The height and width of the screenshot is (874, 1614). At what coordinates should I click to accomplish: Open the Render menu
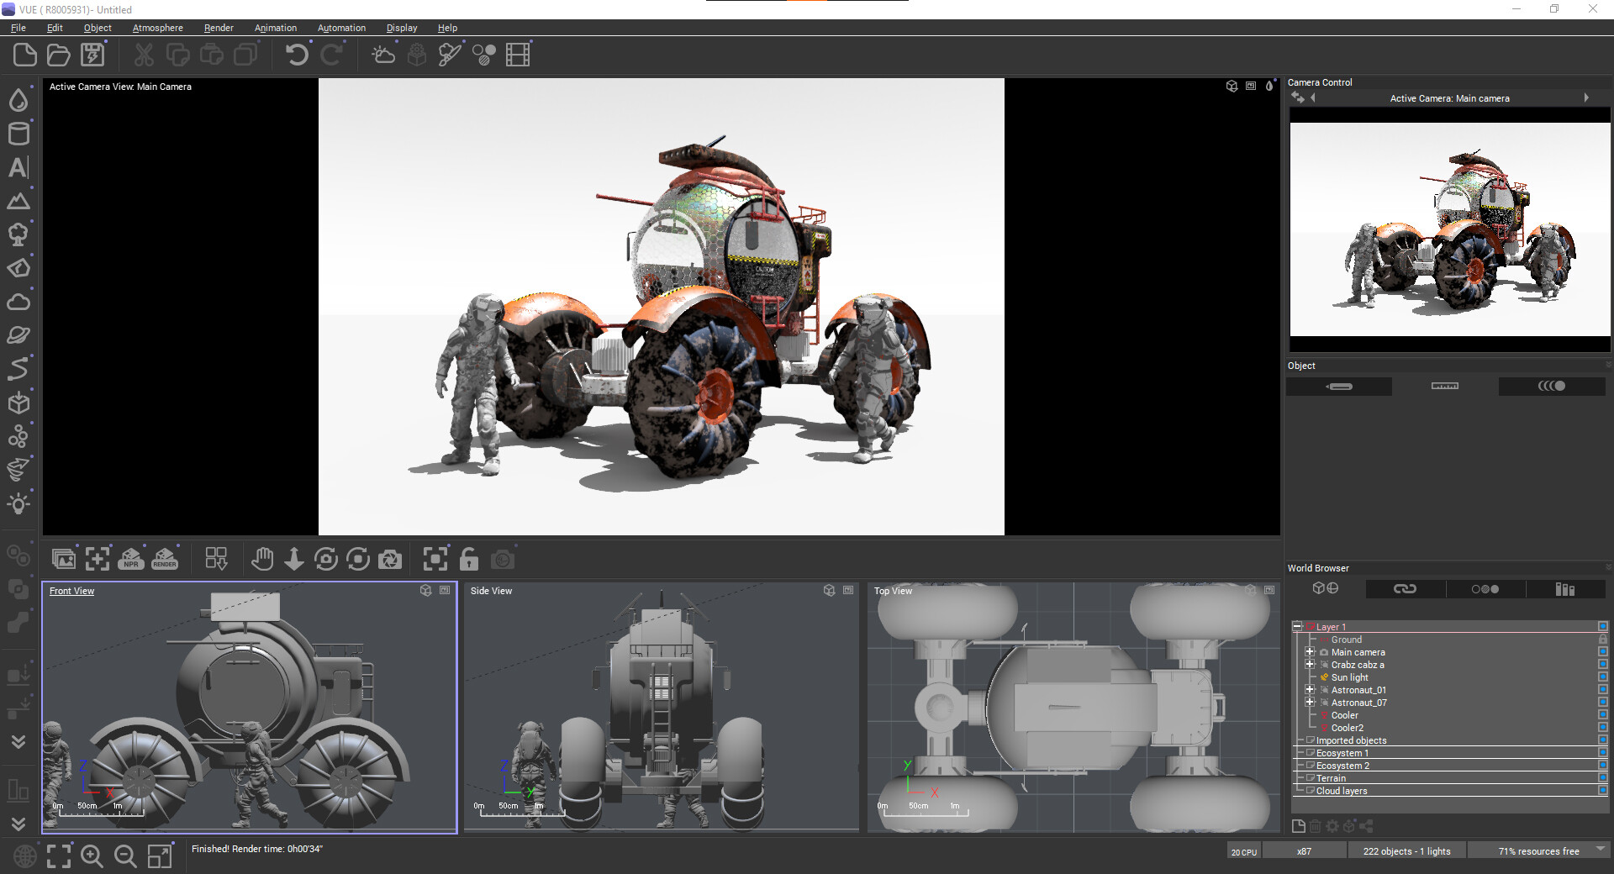(218, 28)
